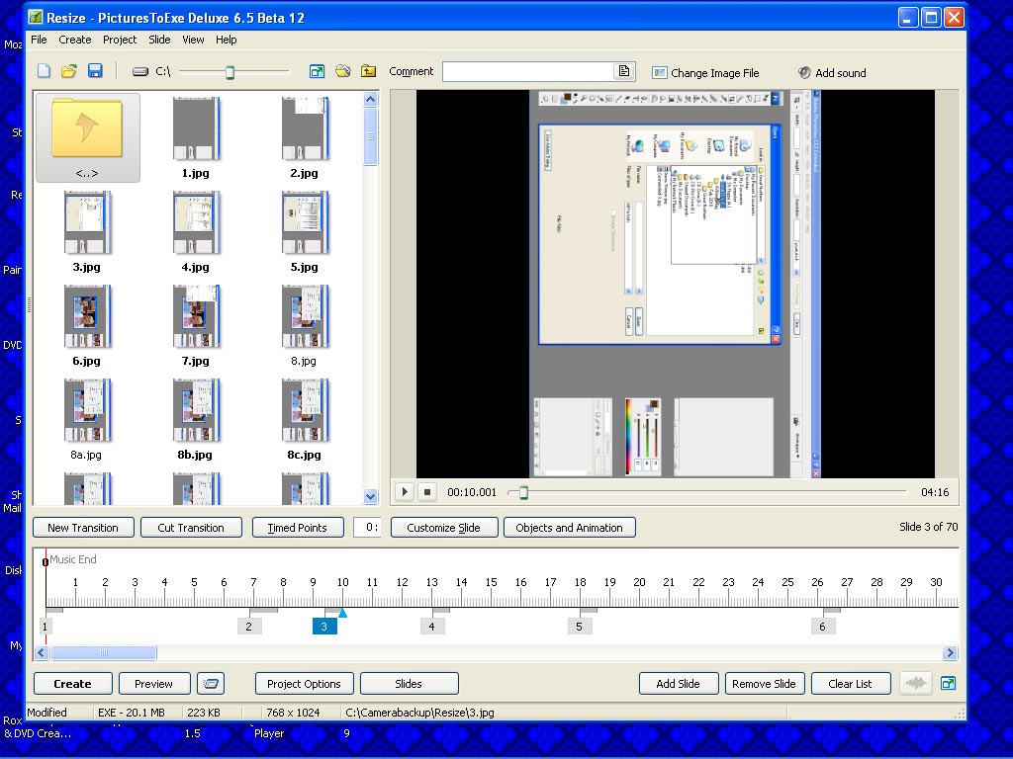
Task: Click Change Image File
Action: (x=705, y=73)
